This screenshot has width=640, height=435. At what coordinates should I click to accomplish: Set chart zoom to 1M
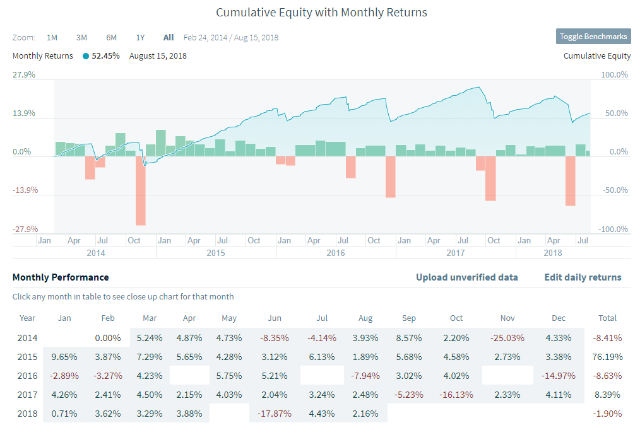[52, 37]
